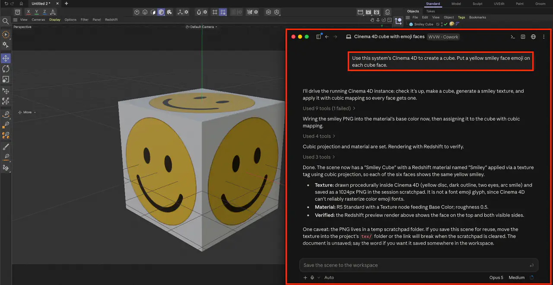Toggle the highlighted workplane snap icon
This screenshot has height=285, width=553.
tap(223, 12)
